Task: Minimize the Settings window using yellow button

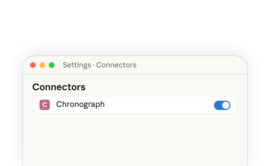Action: tap(42, 65)
